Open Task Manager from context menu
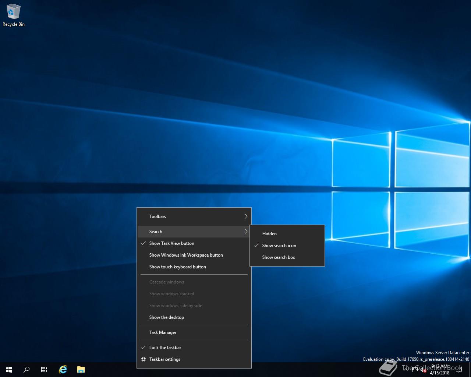The height and width of the screenshot is (377, 471). point(194,332)
